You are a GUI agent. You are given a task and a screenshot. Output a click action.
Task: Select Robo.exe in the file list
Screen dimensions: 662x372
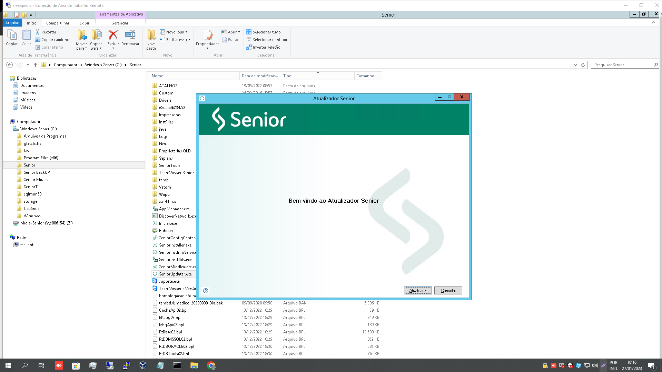167,231
